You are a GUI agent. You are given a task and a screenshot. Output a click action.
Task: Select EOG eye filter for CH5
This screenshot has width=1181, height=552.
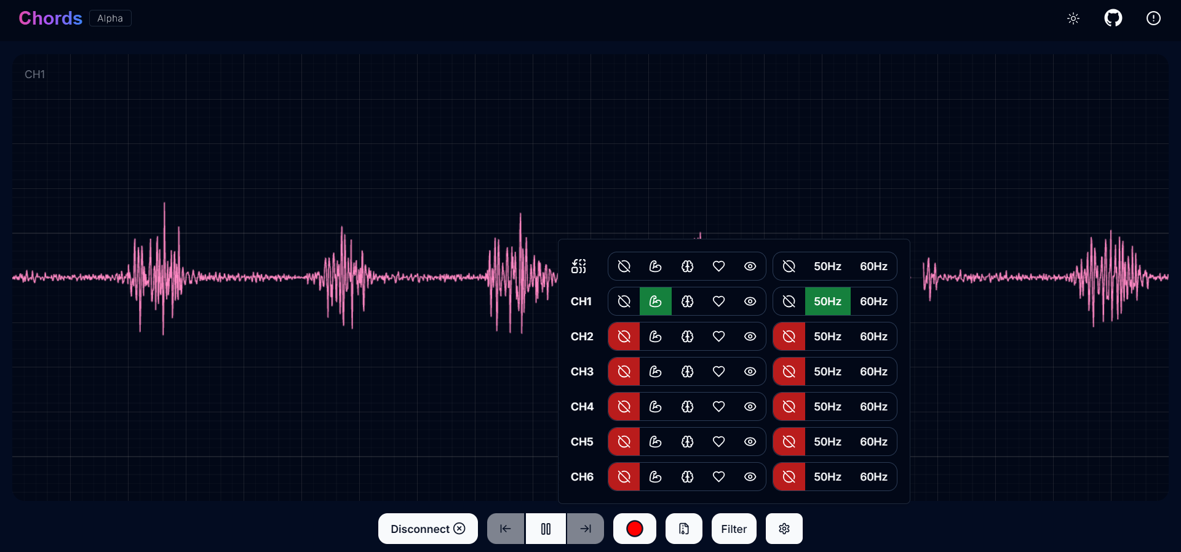click(750, 442)
